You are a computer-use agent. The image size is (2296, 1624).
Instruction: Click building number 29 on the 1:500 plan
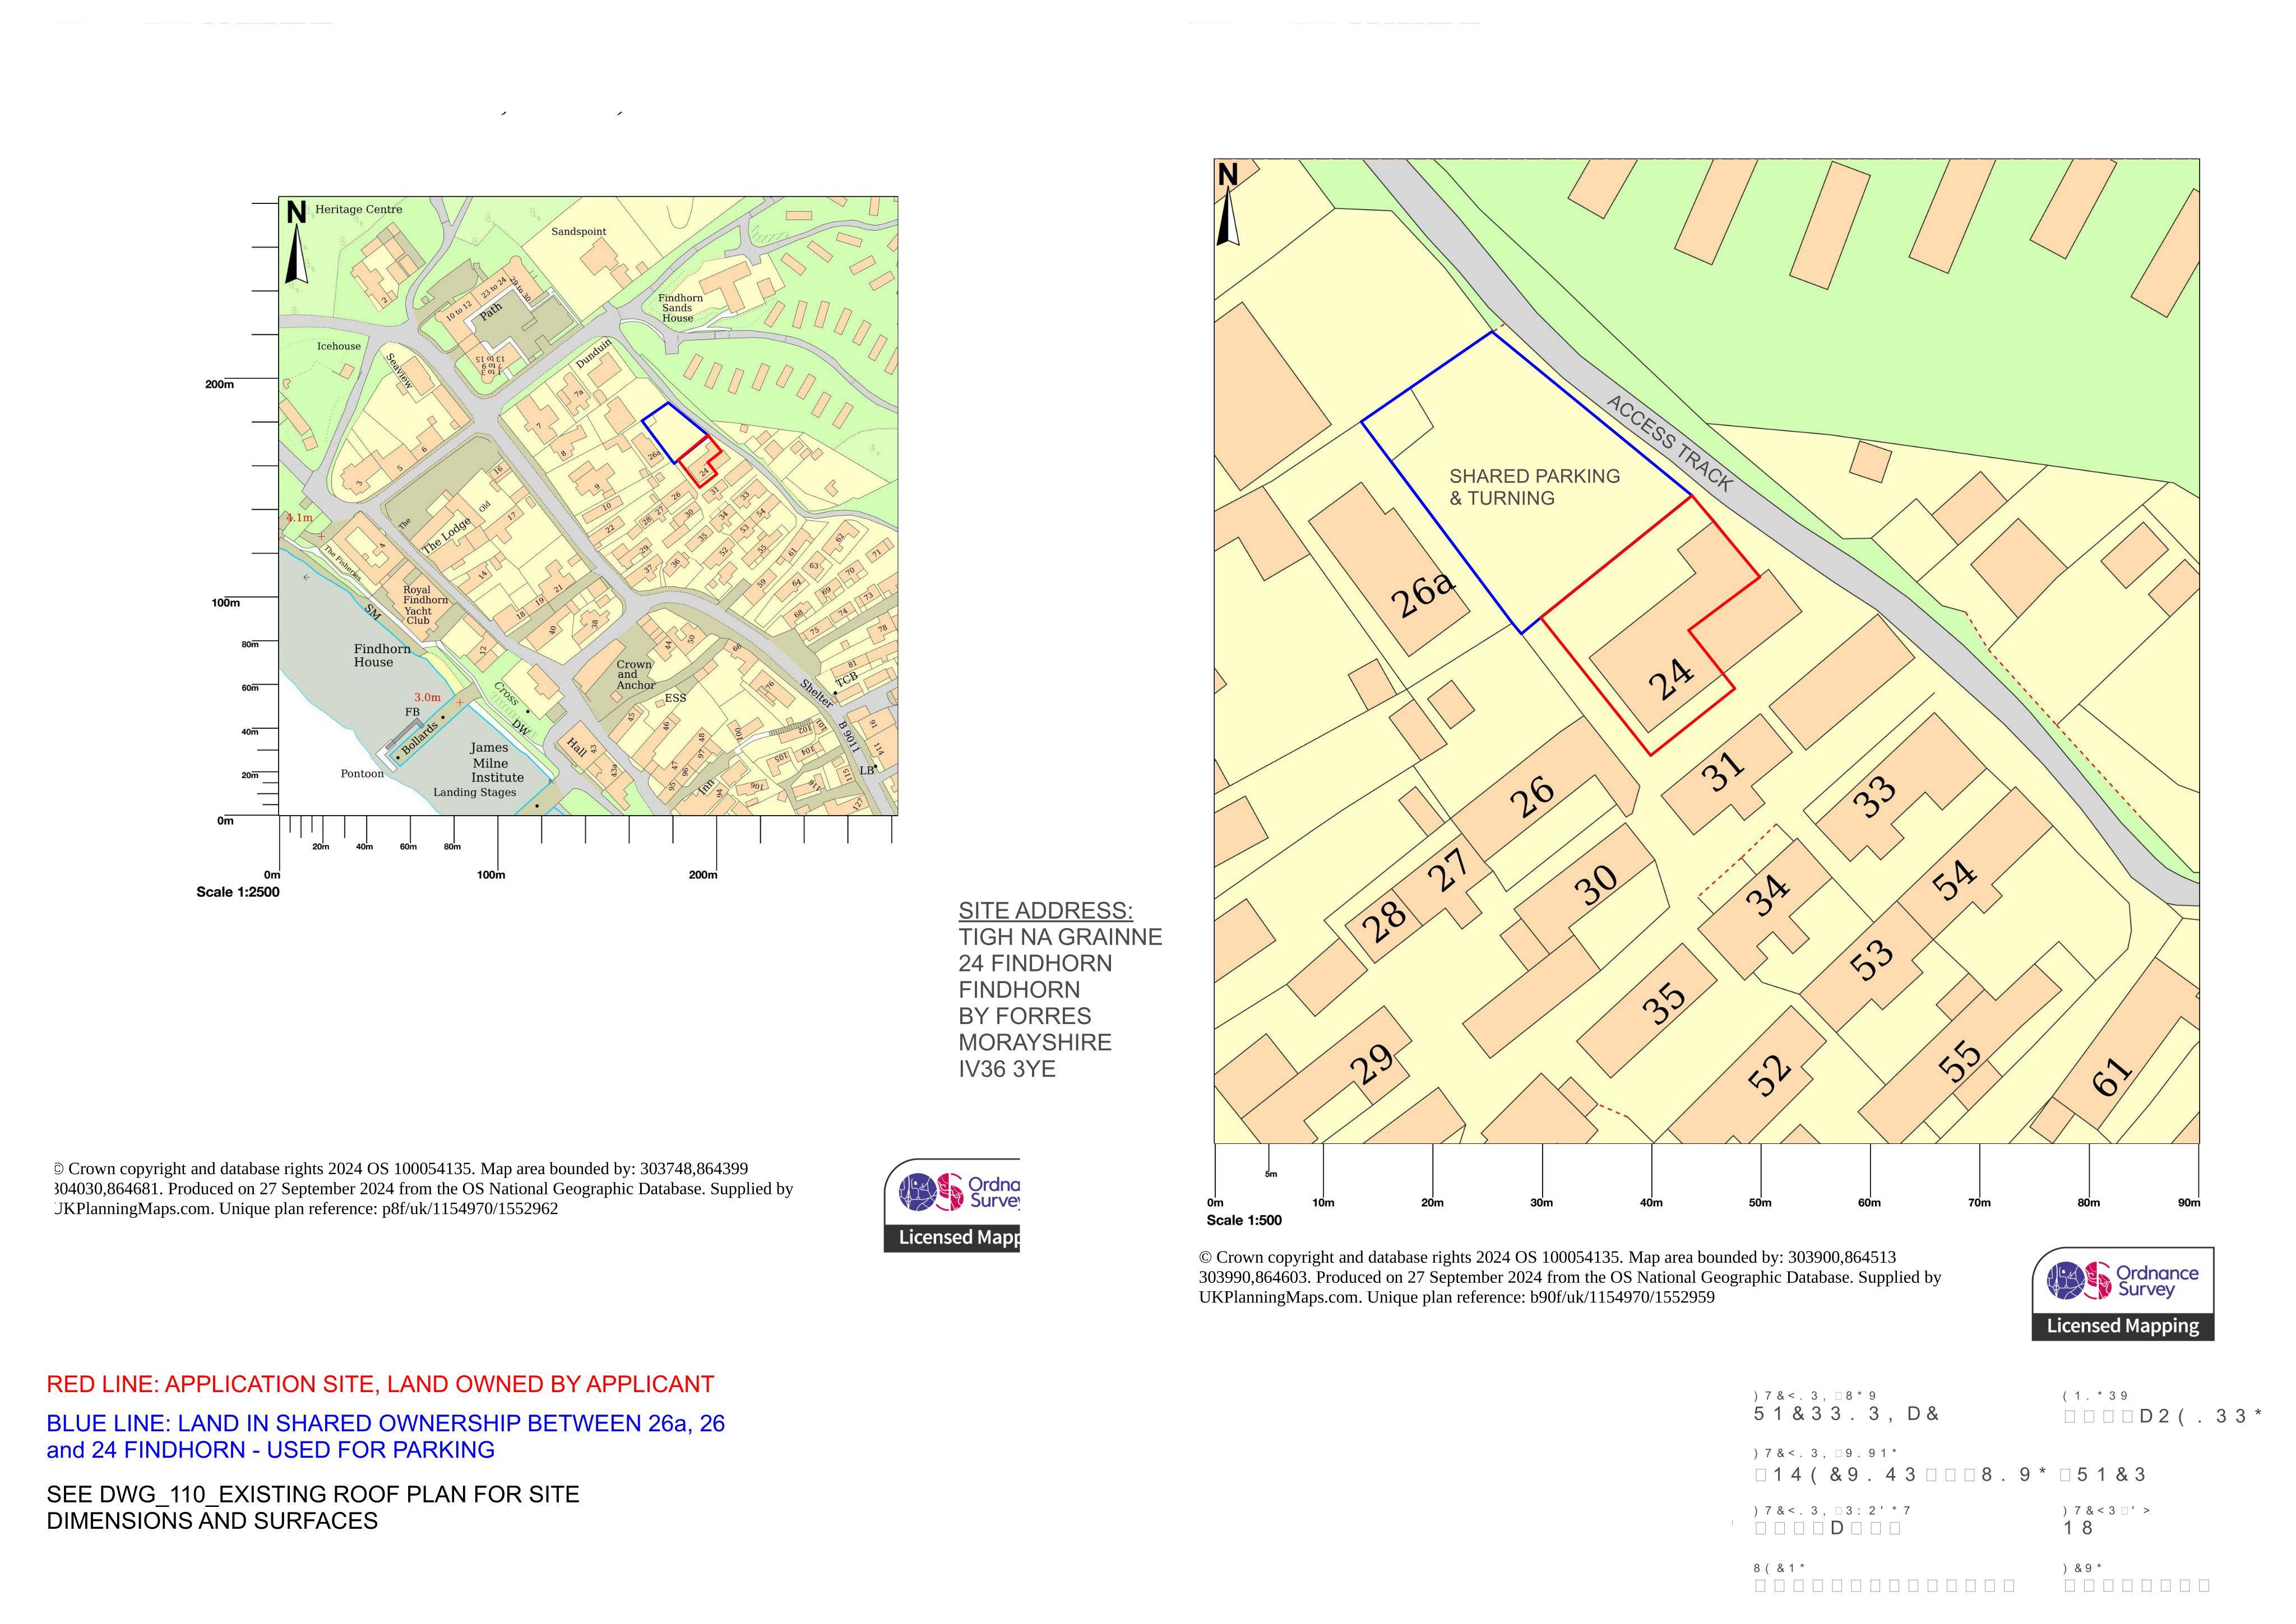[1372, 1064]
